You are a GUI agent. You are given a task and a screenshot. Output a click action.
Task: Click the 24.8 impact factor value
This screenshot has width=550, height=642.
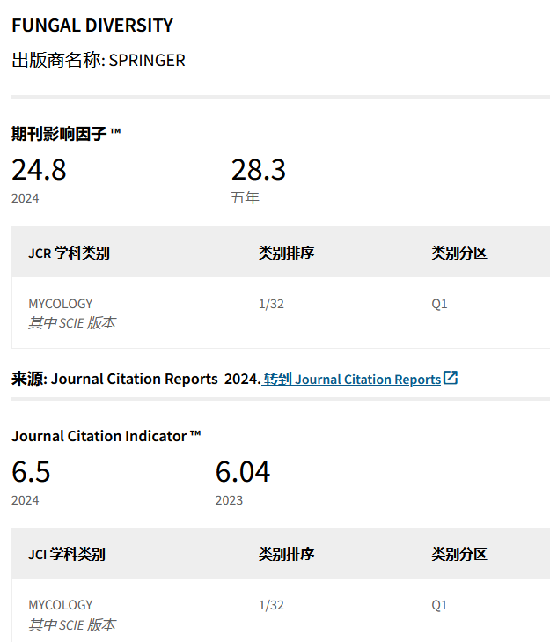coord(39,169)
